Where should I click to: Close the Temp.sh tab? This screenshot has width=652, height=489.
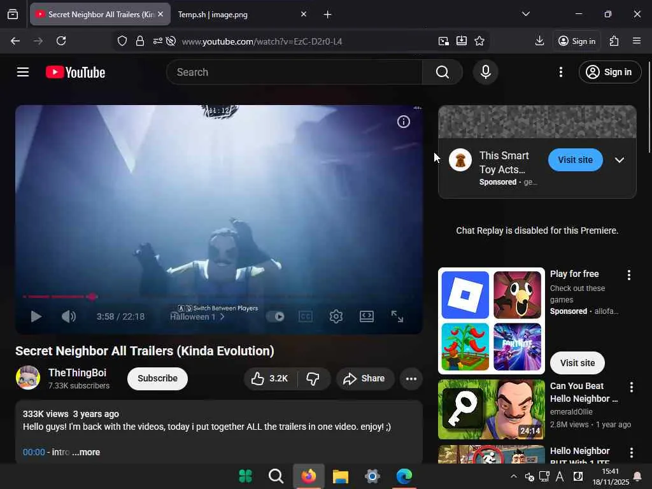(304, 14)
